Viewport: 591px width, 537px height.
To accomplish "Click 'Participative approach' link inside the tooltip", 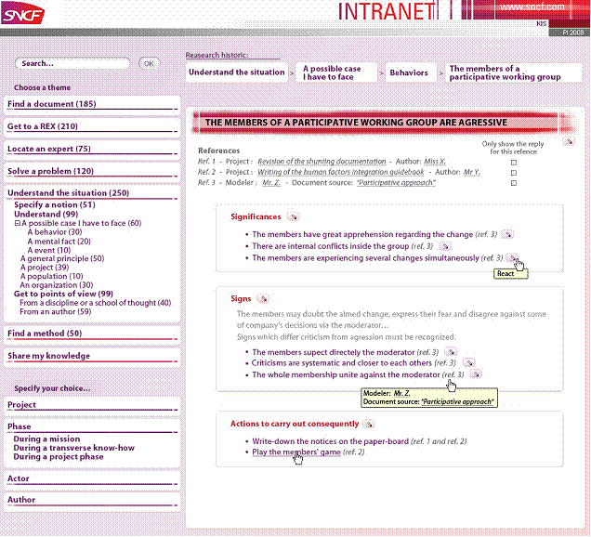I will pos(457,402).
